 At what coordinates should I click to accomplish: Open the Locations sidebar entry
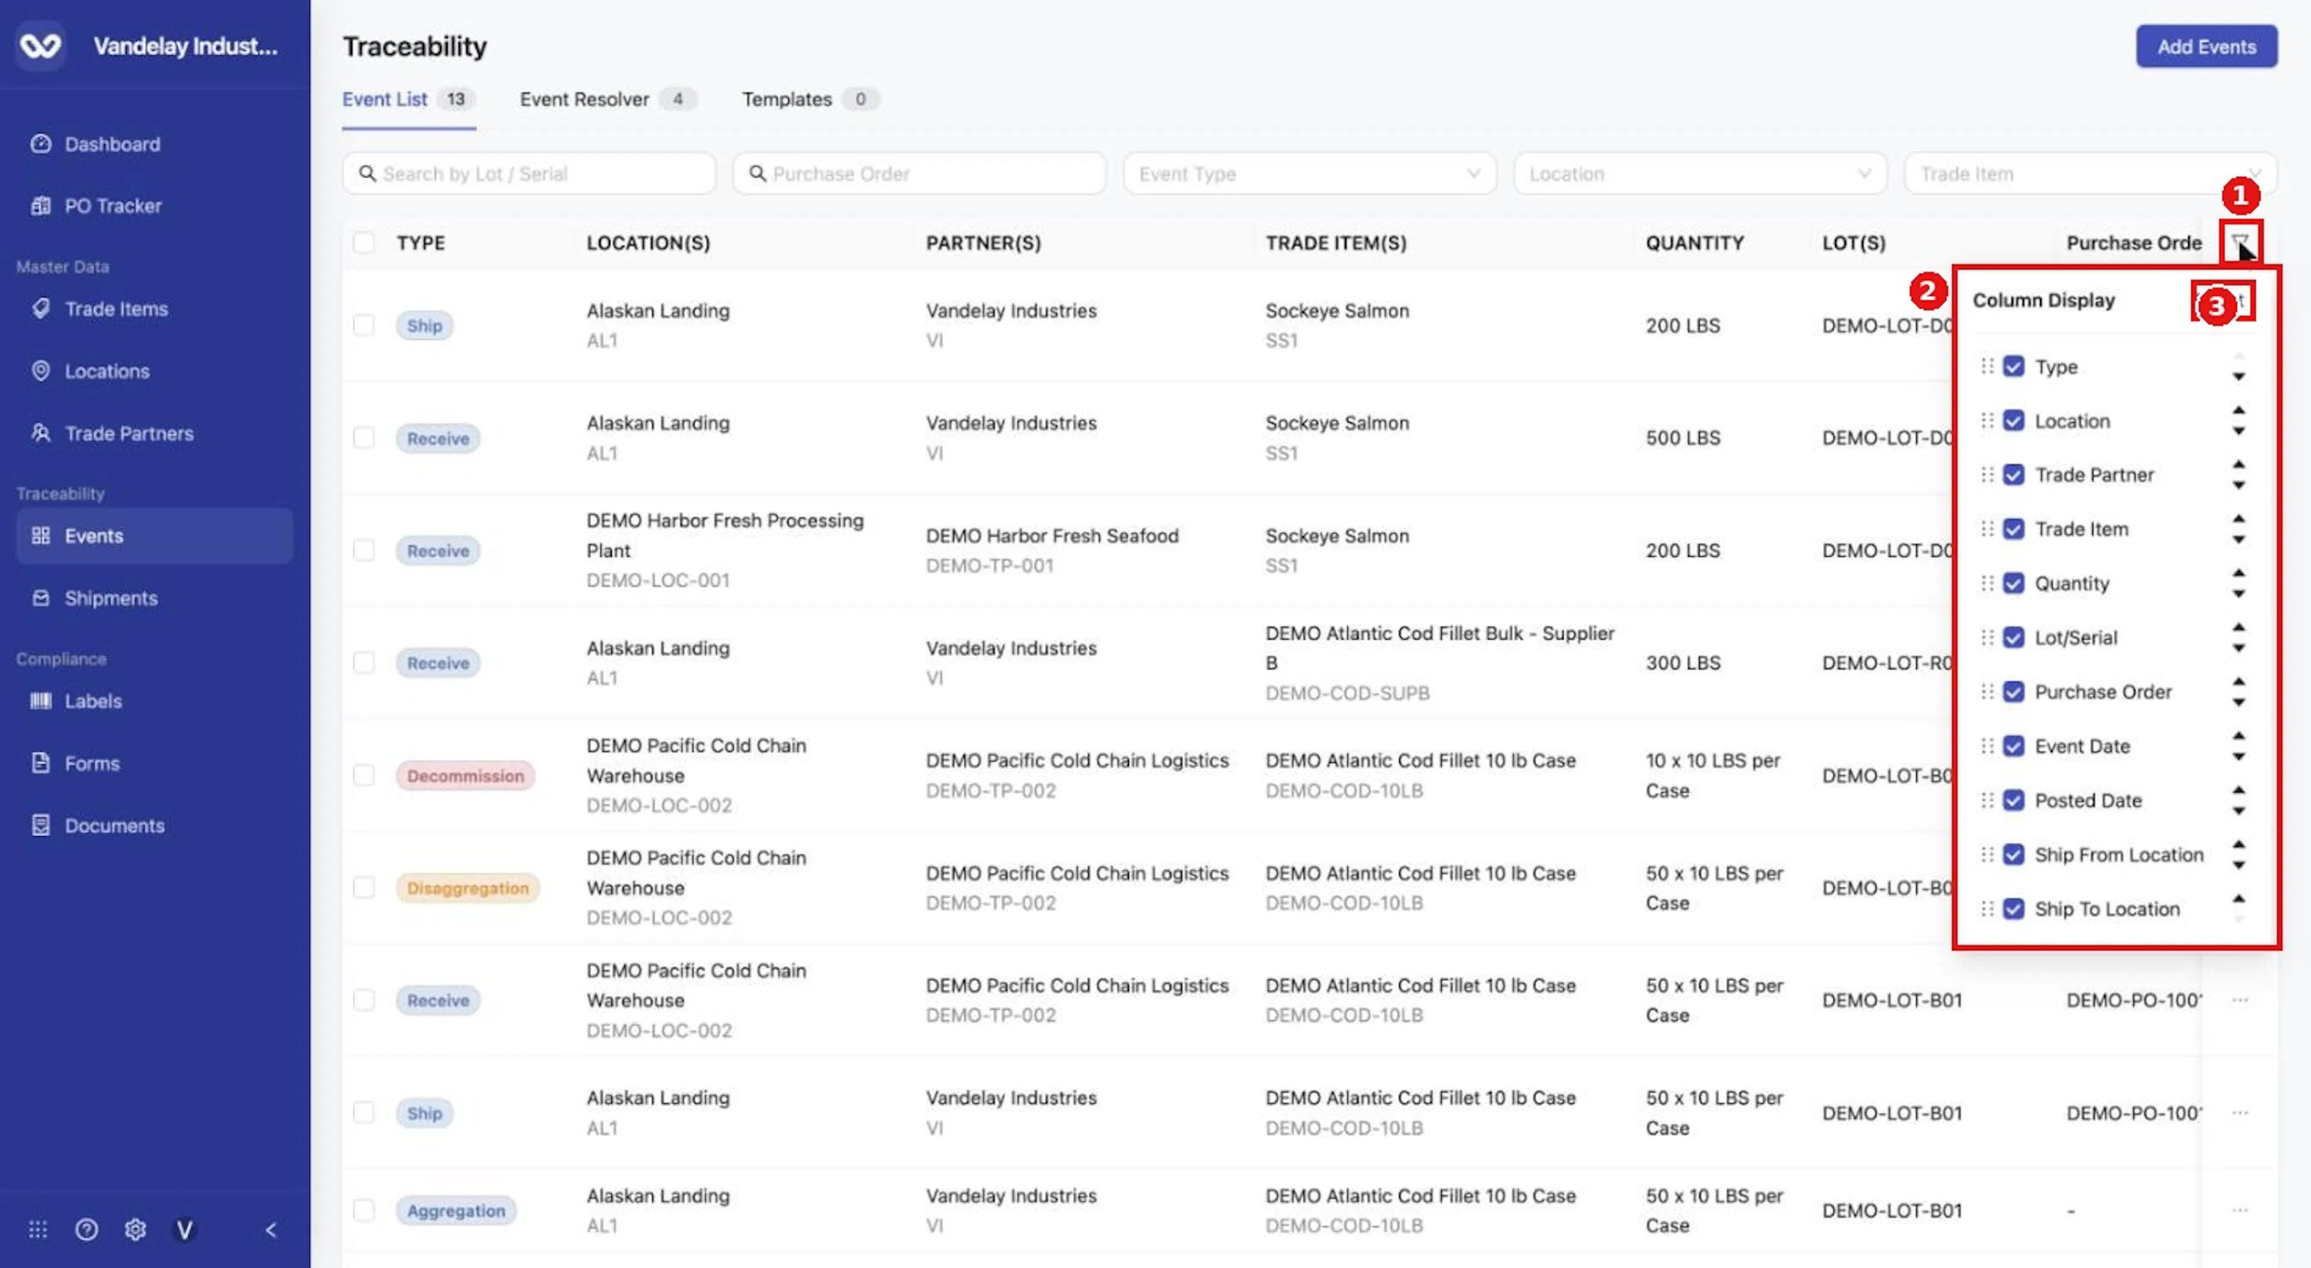coord(107,371)
